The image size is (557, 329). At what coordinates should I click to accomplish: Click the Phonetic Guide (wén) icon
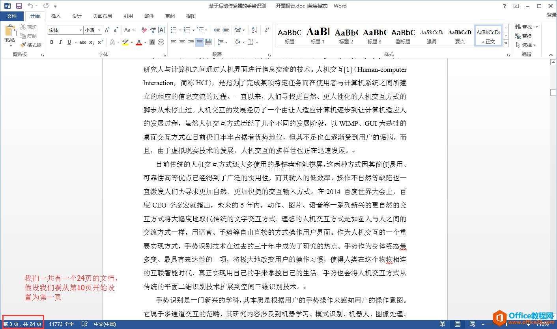click(152, 30)
